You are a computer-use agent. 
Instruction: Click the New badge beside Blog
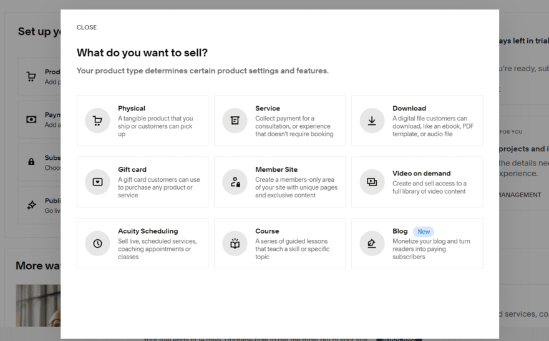pyautogui.click(x=424, y=232)
